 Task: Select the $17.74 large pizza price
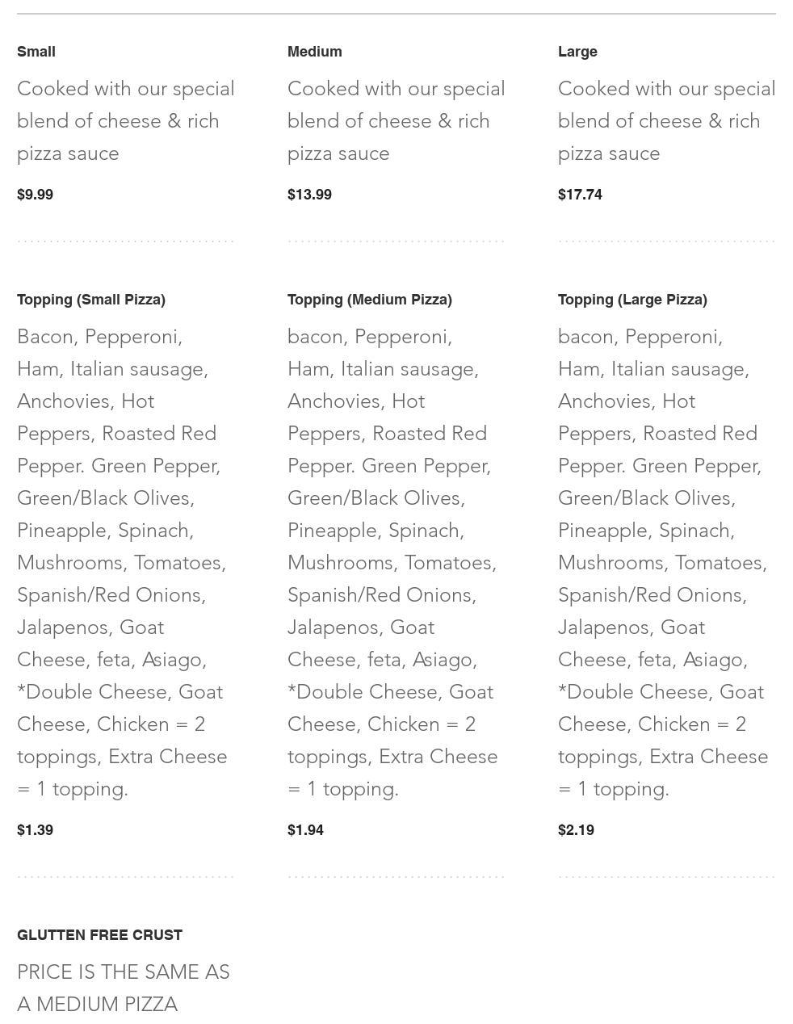point(580,195)
